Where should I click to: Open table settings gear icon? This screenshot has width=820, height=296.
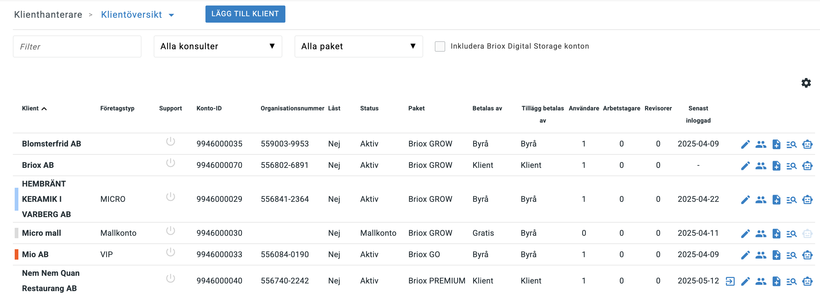806,83
